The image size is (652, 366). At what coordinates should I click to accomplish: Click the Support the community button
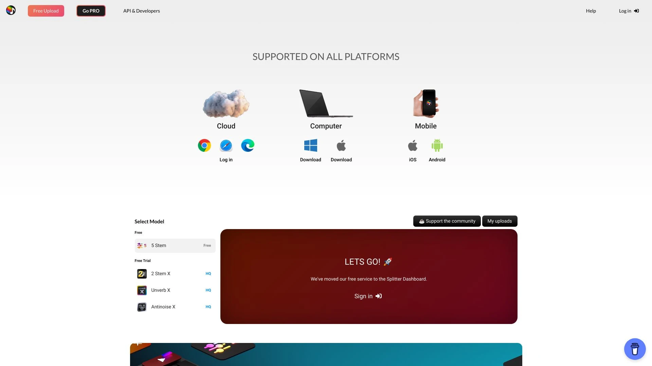click(447, 221)
